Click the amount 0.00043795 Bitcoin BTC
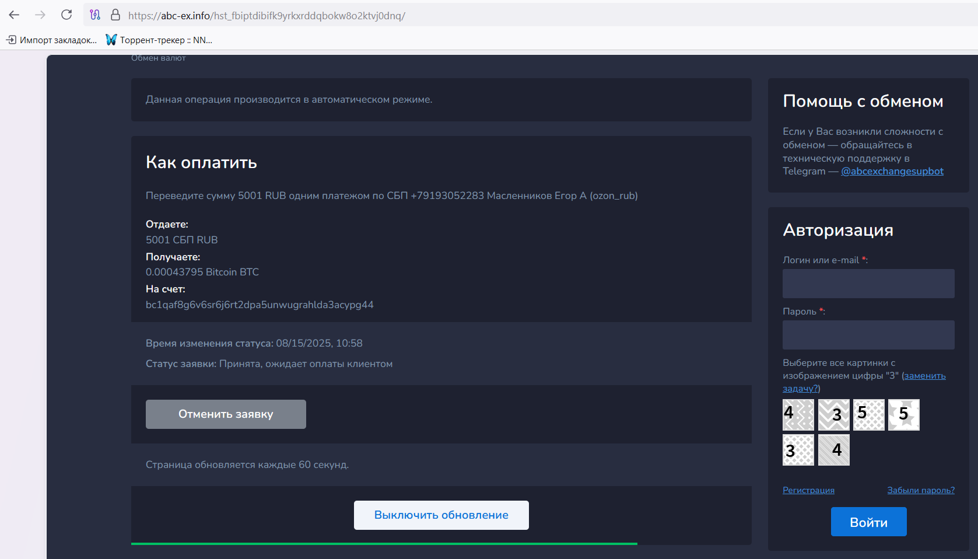The height and width of the screenshot is (559, 978). click(x=202, y=272)
